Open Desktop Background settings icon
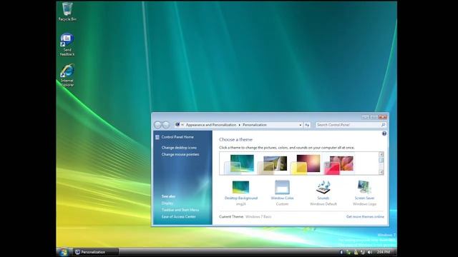Image resolution: width=458 pixels, height=257 pixels. [x=240, y=187]
